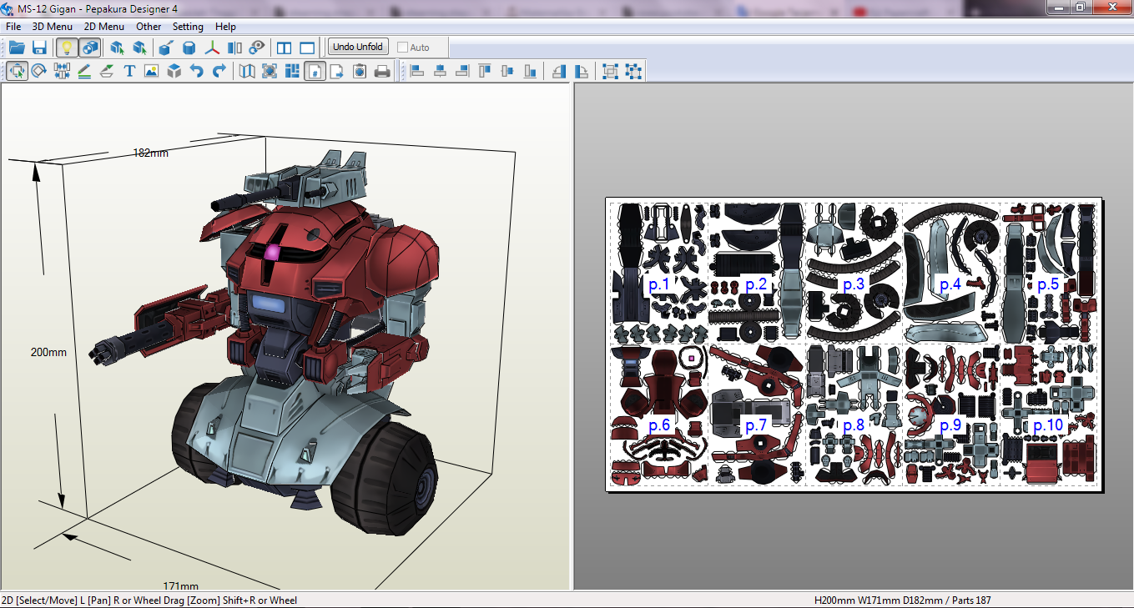
Task: Click the grey 3D cube tool icon
Action: tap(174, 71)
